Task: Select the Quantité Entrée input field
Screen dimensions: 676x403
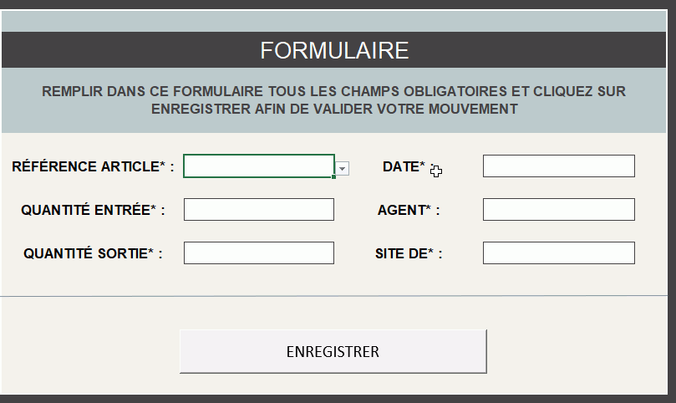Action: [x=258, y=209]
